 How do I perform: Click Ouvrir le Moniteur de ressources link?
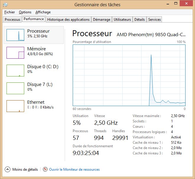pyautogui.click(x=74, y=170)
